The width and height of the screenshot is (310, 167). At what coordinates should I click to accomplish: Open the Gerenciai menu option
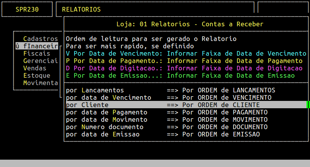pyautogui.click(x=40, y=61)
